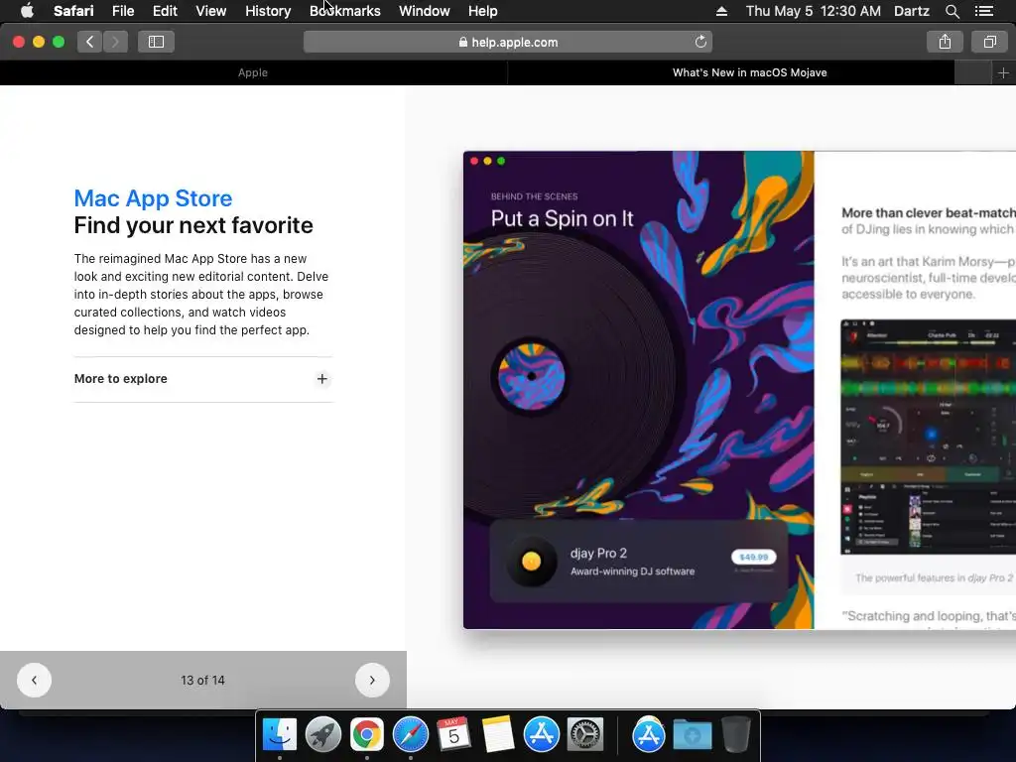The width and height of the screenshot is (1016, 762).
Task: Open Downloads folder in the Dock
Action: click(x=692, y=734)
